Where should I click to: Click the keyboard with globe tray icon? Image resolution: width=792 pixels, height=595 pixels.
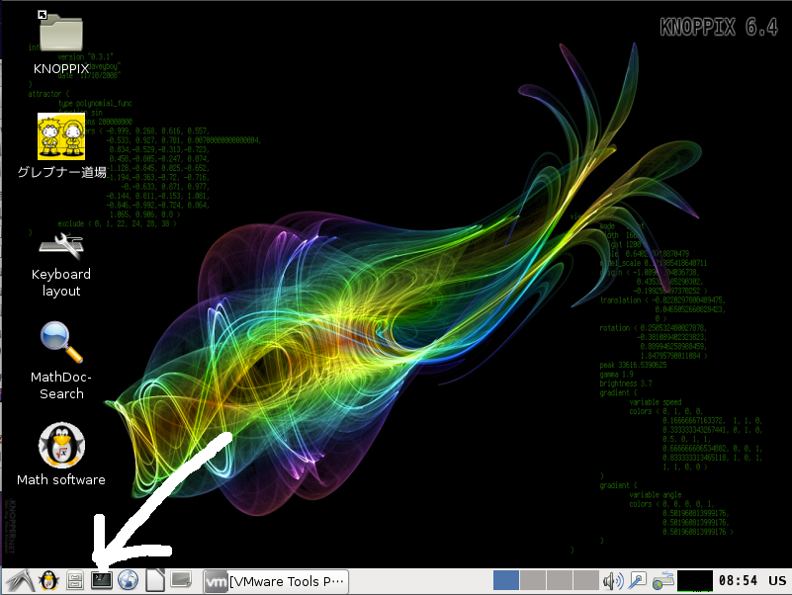point(662,581)
